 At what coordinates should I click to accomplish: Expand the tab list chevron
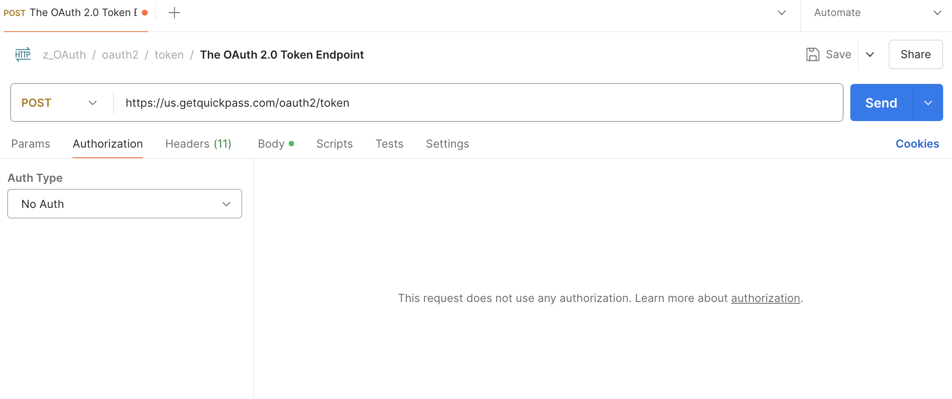click(x=782, y=13)
